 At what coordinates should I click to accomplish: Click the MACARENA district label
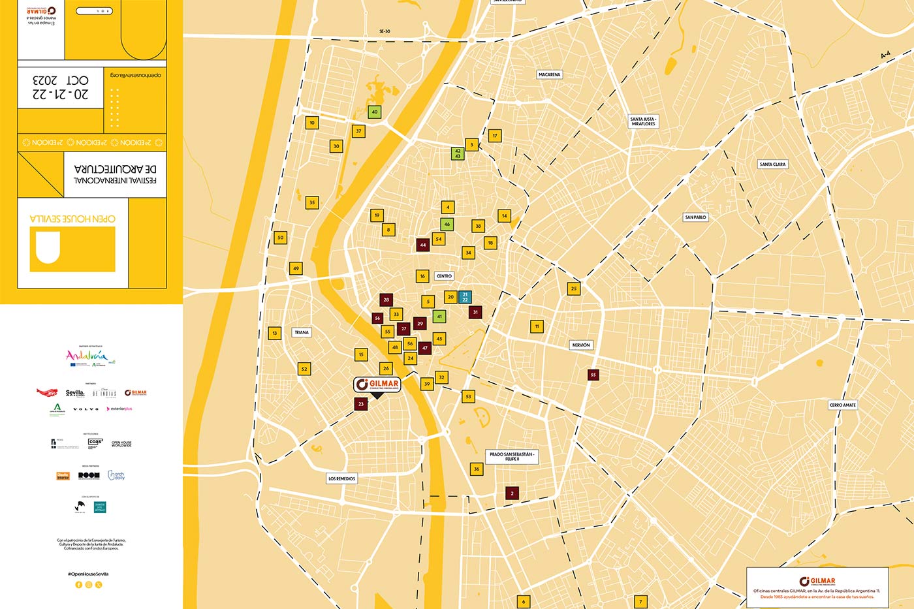click(549, 74)
